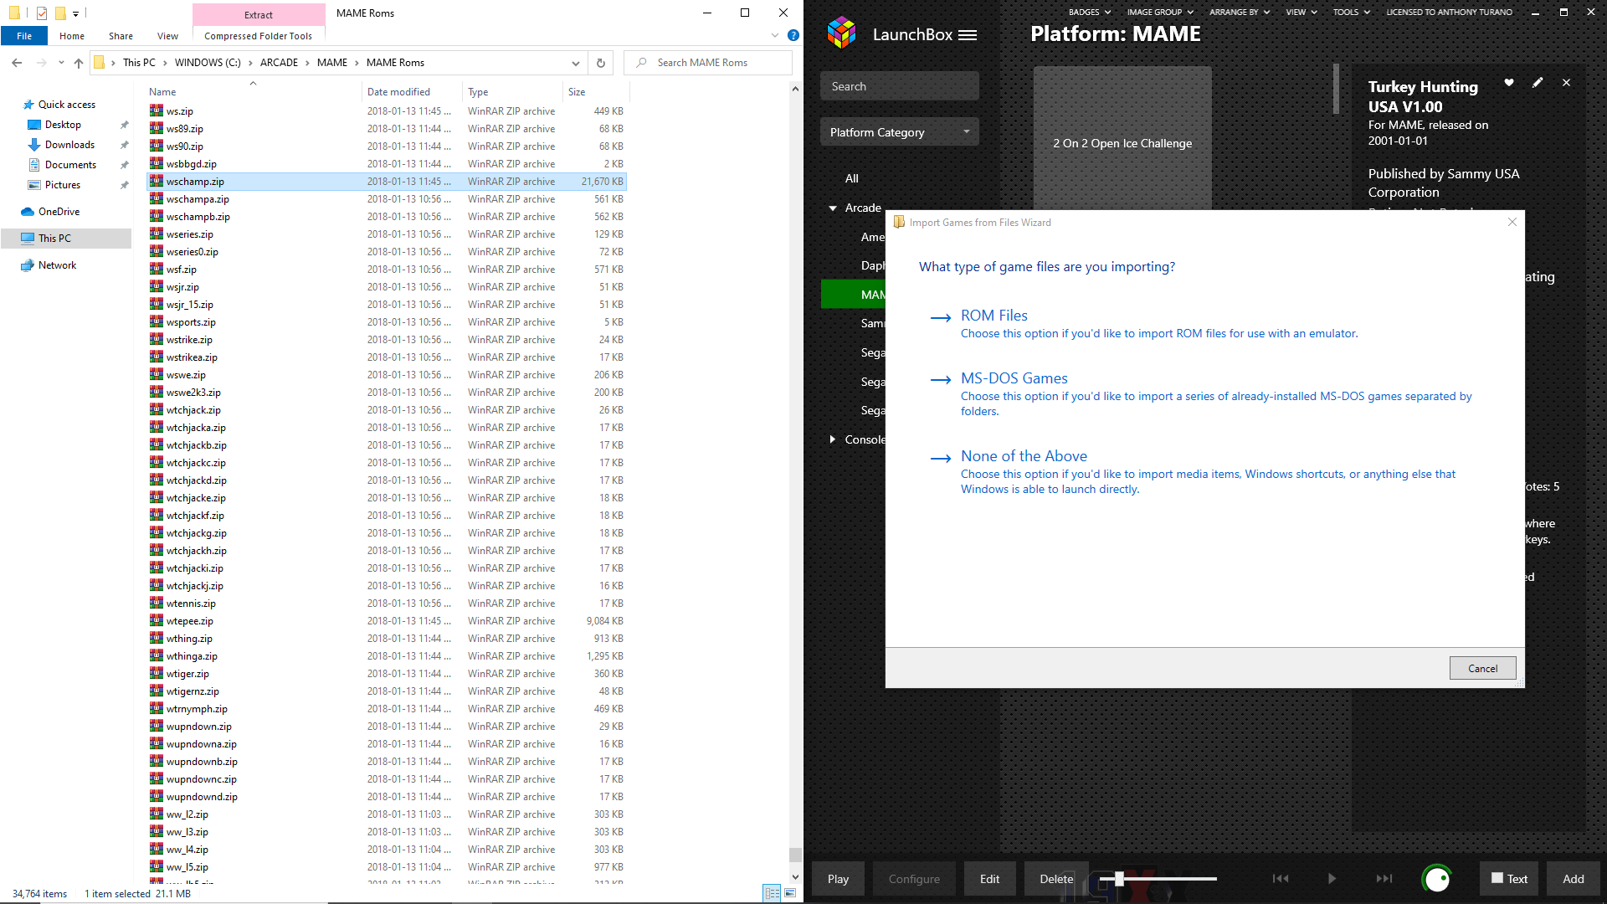Click ARCADE in the breadcrumb path

(279, 63)
